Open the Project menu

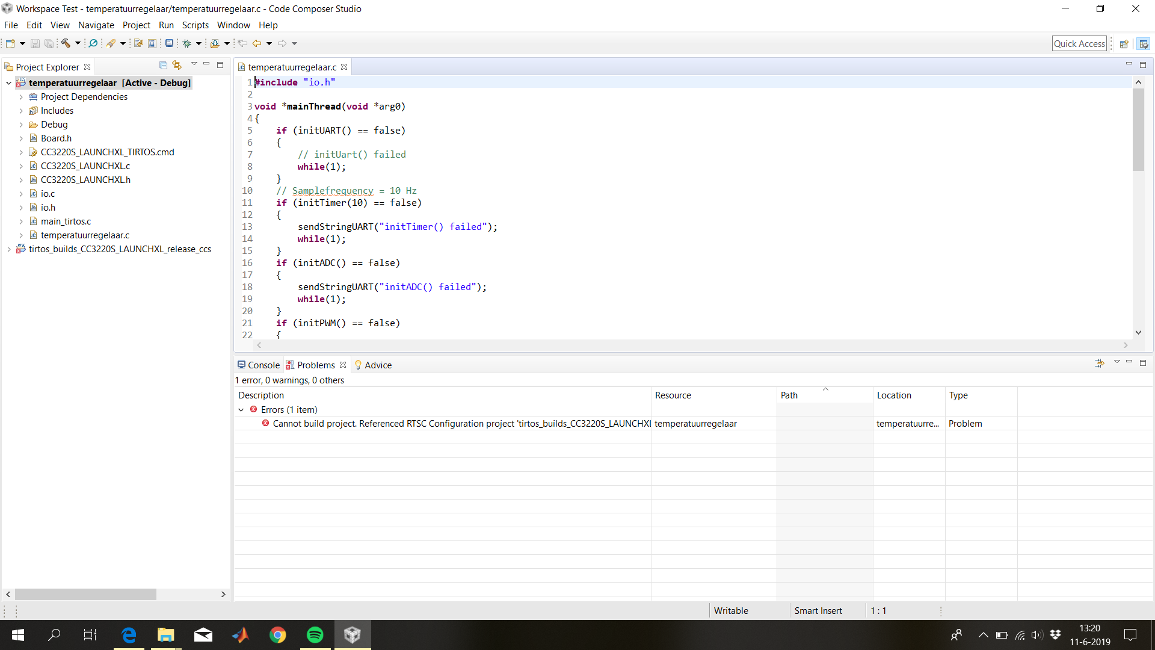pyautogui.click(x=136, y=25)
